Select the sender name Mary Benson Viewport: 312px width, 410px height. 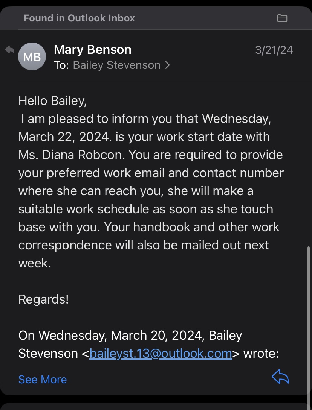pyautogui.click(x=92, y=49)
